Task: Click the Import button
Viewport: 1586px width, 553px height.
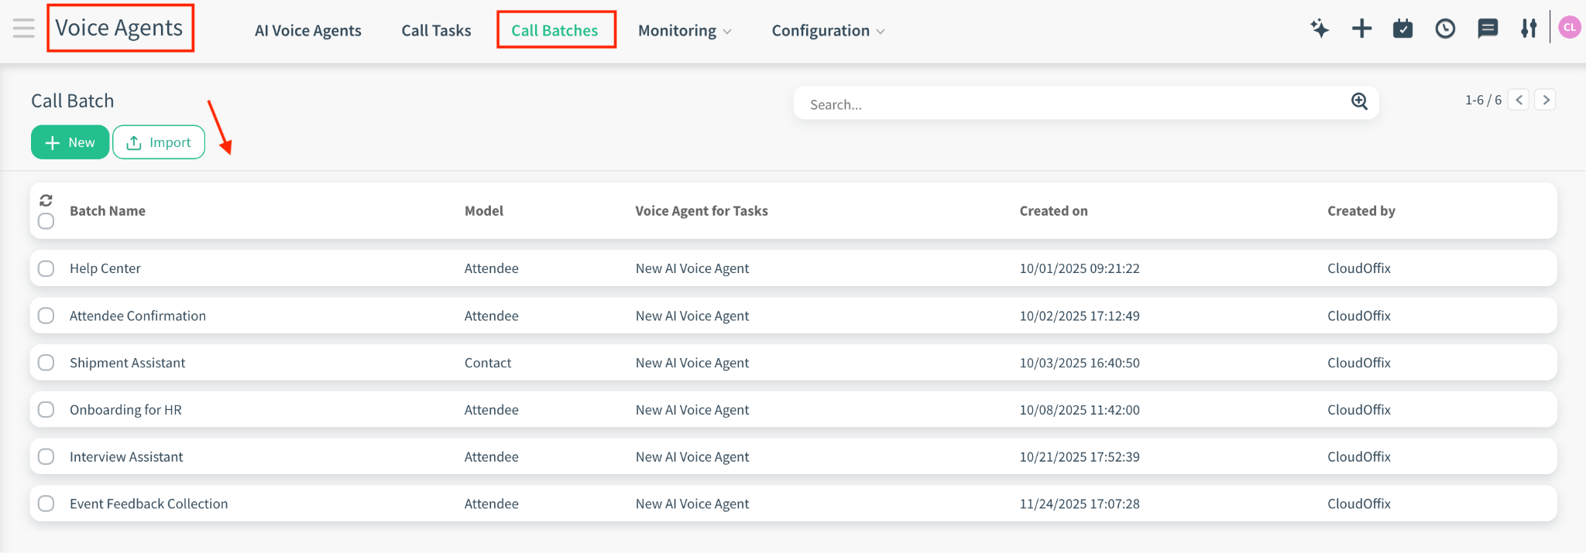Action: 159,142
